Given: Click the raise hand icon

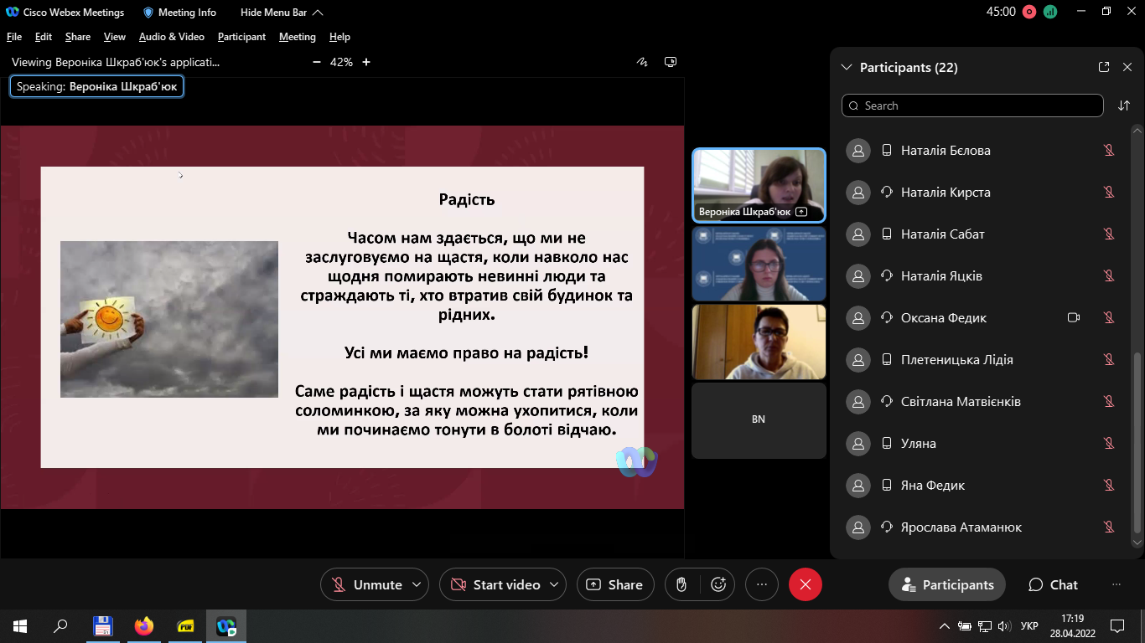Looking at the screenshot, I should [x=682, y=584].
